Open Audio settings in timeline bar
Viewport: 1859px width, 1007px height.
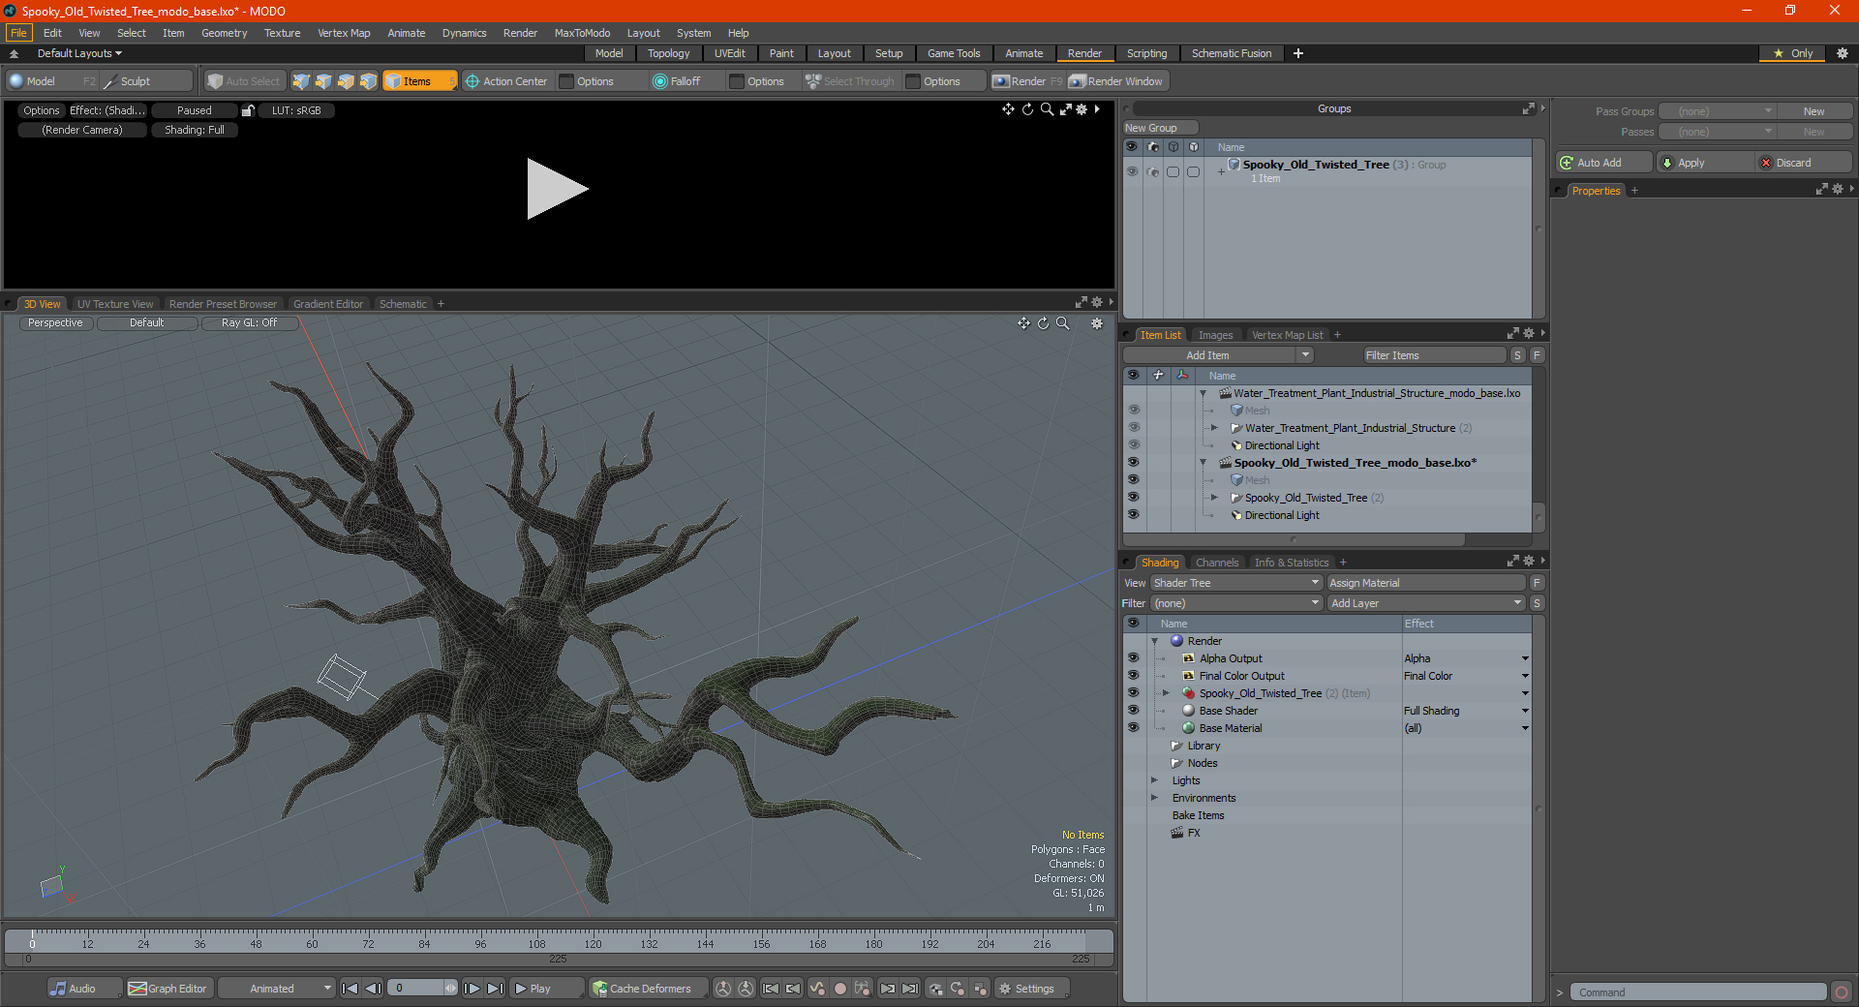point(74,989)
